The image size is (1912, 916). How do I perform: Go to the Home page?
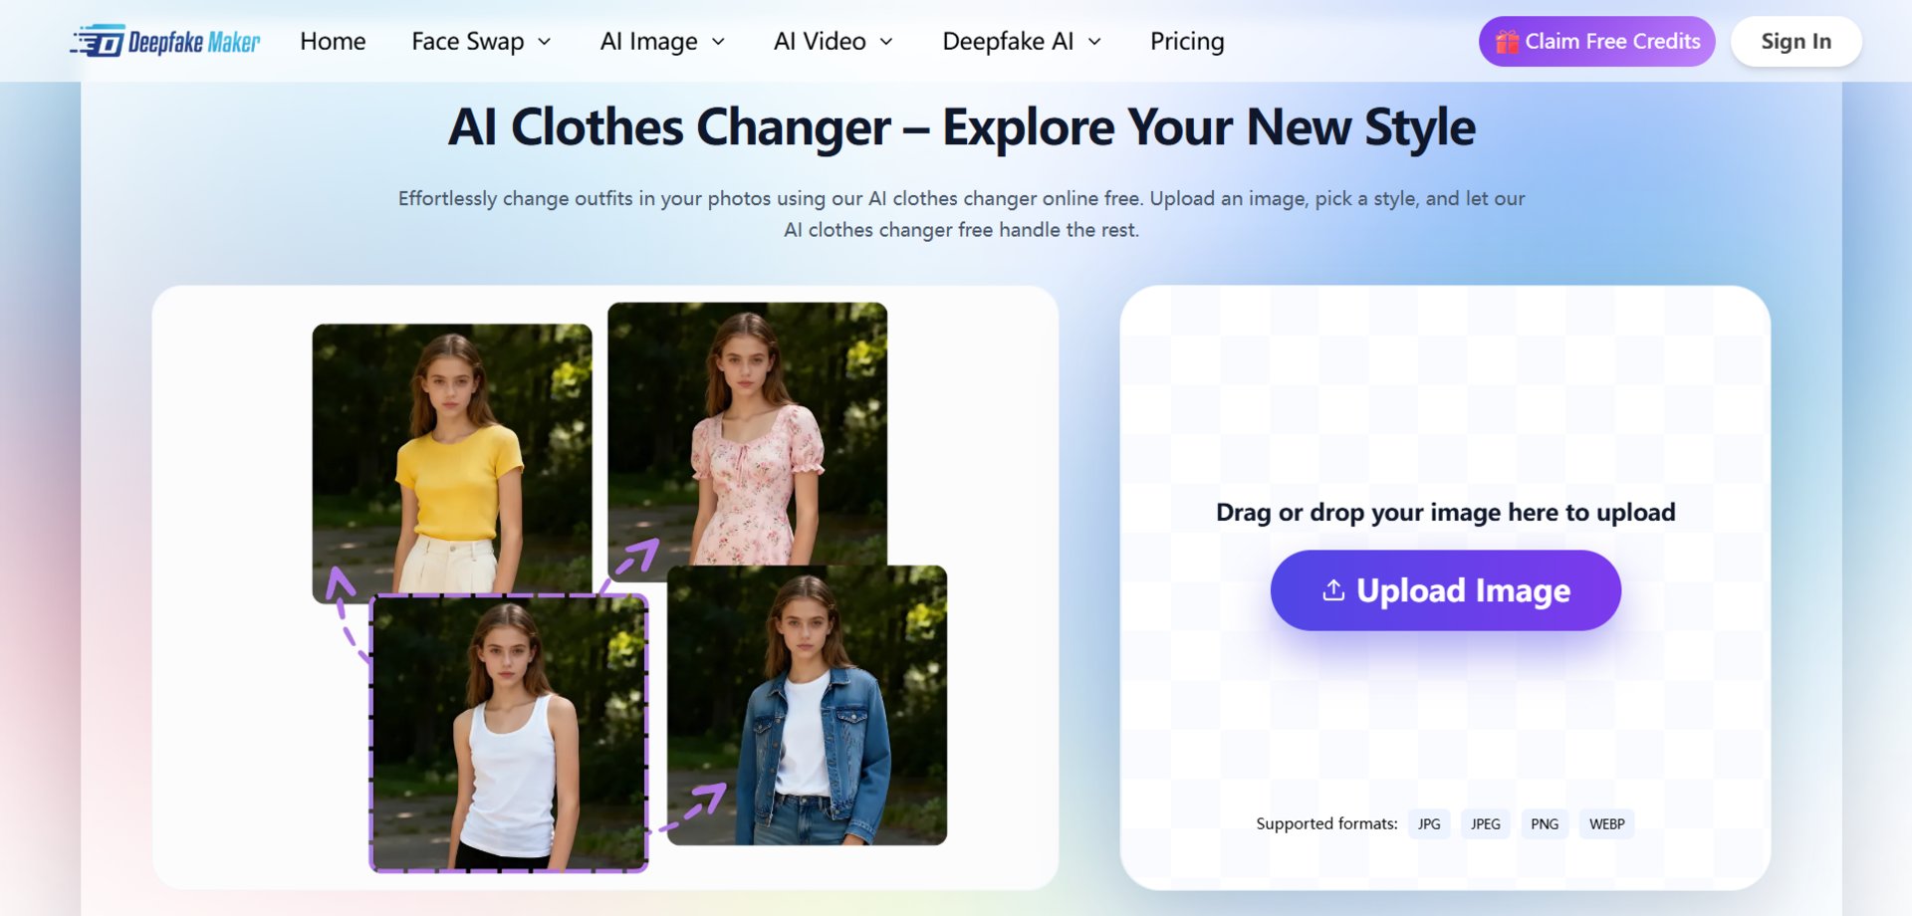[333, 42]
